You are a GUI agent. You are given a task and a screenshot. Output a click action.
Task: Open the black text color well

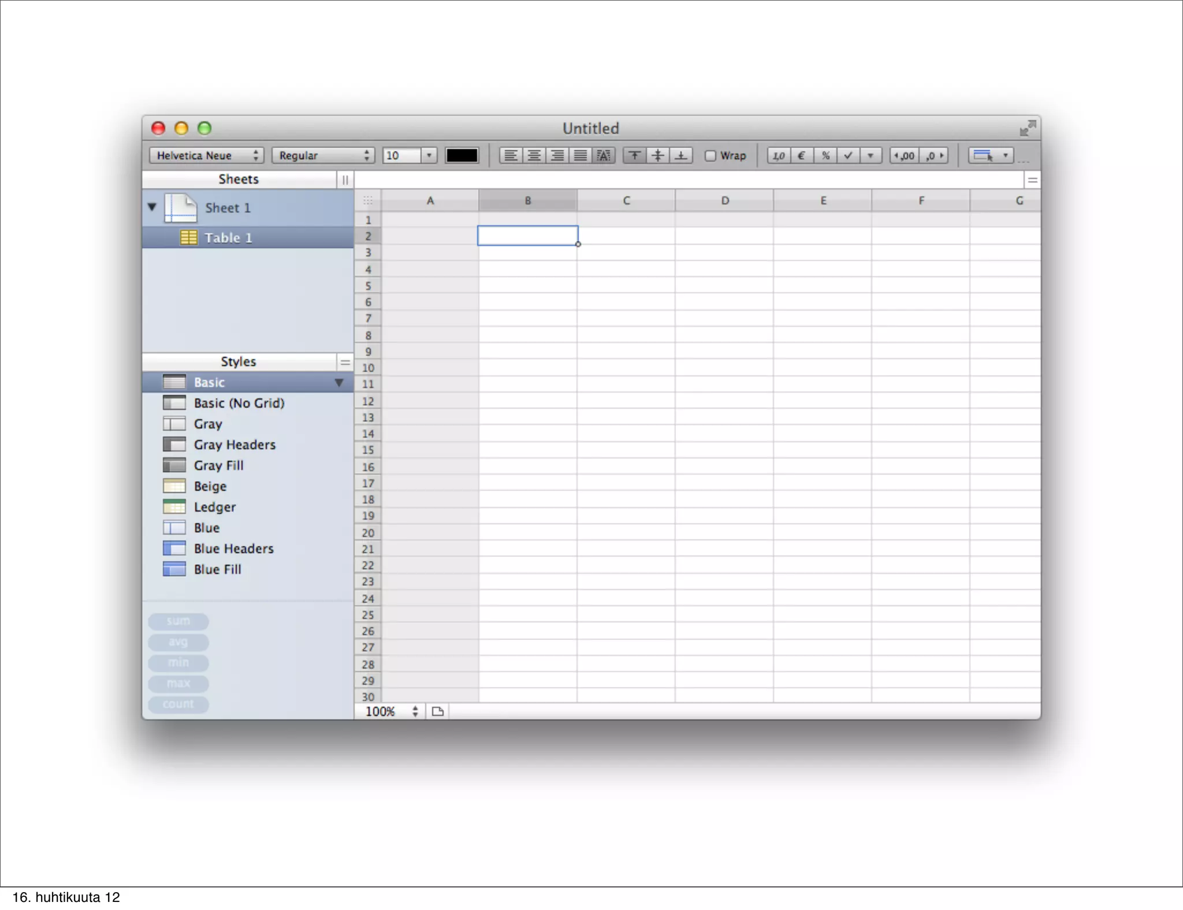[462, 155]
